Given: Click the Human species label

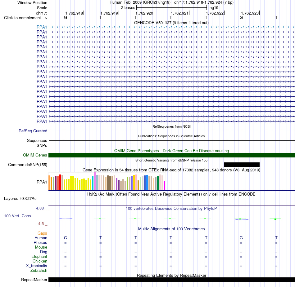Looking at the screenshot, I should coord(41,238).
